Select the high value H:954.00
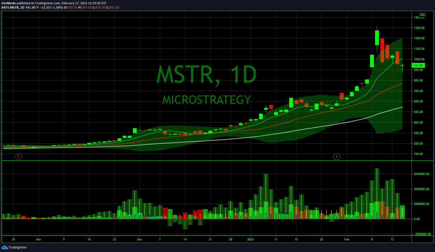The width and height of the screenshot is (435, 252). (x=85, y=8)
